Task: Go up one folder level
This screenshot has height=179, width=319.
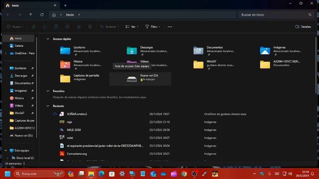Action: pos(30,14)
